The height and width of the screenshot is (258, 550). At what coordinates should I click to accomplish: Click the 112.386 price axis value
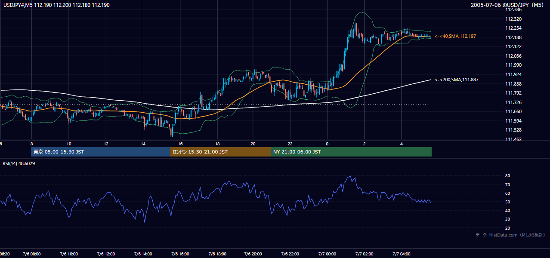tap(514, 9)
